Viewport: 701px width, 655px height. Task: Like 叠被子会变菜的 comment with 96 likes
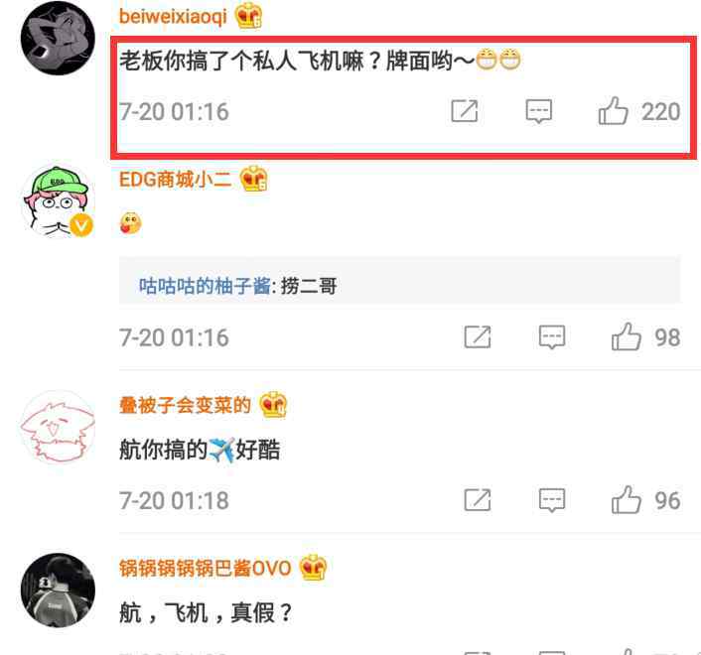point(626,500)
